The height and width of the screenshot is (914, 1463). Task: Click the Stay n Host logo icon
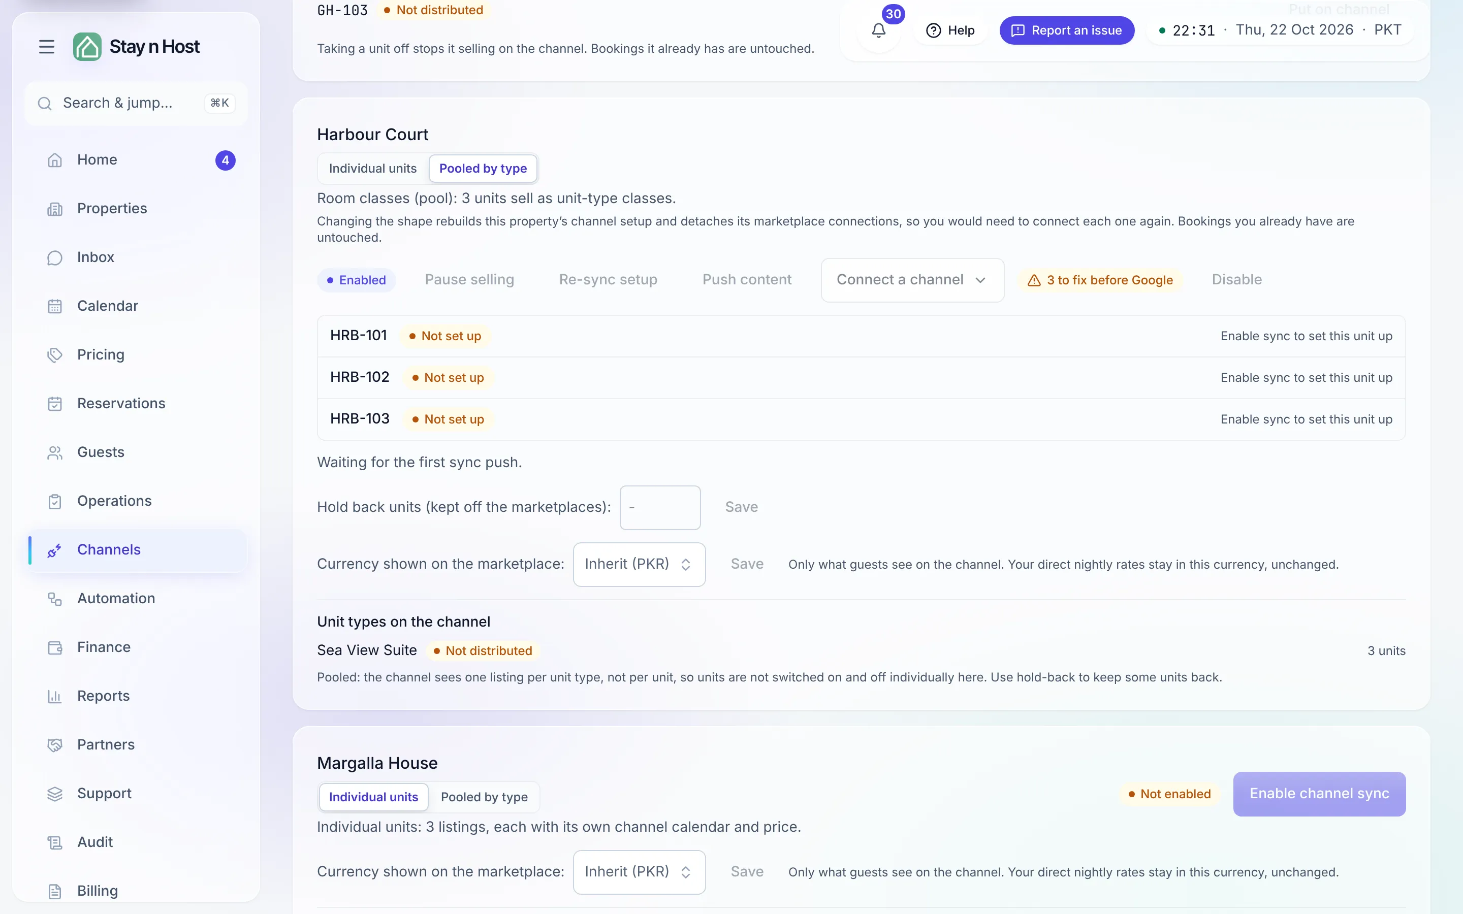pyautogui.click(x=87, y=47)
